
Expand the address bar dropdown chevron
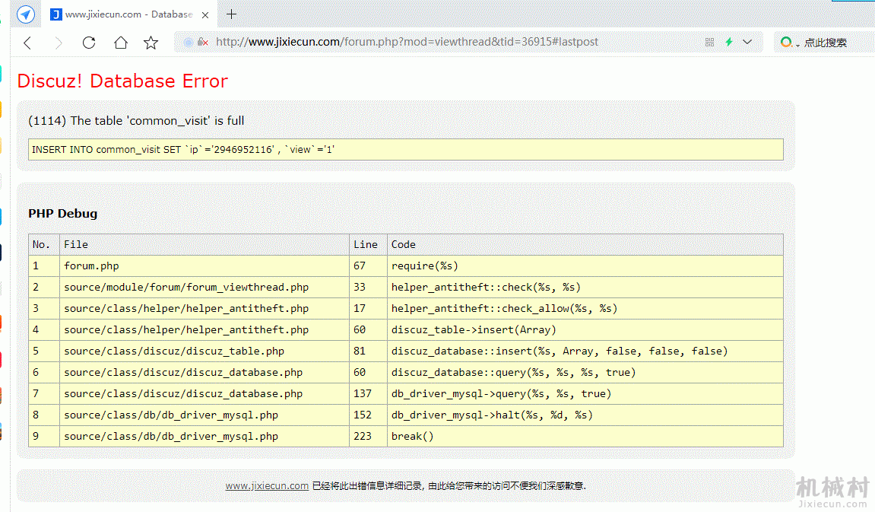(747, 42)
